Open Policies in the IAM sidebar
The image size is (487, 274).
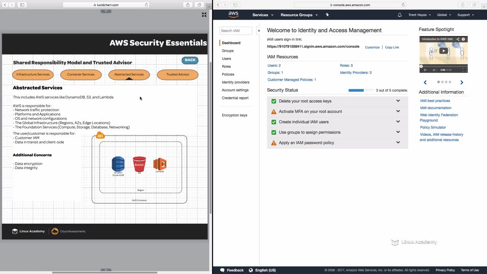(x=228, y=74)
